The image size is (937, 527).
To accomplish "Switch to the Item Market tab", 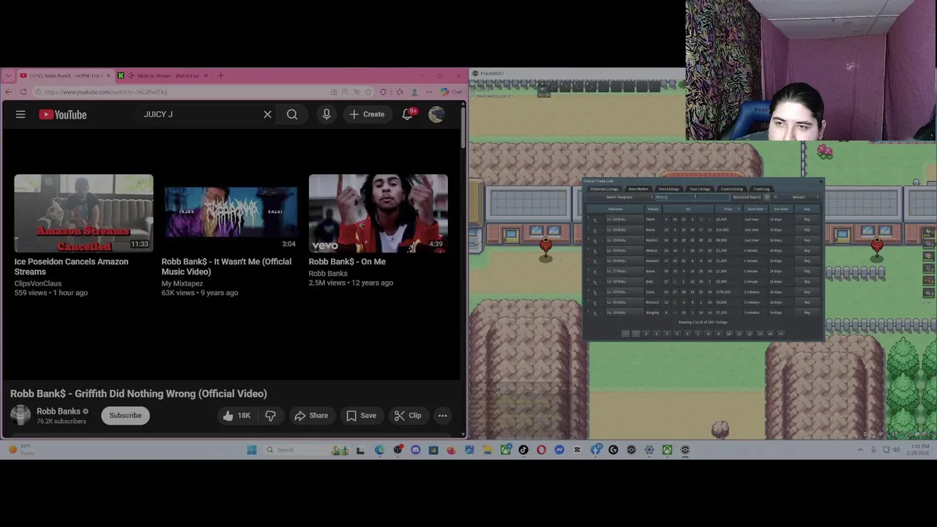I will (x=638, y=189).
